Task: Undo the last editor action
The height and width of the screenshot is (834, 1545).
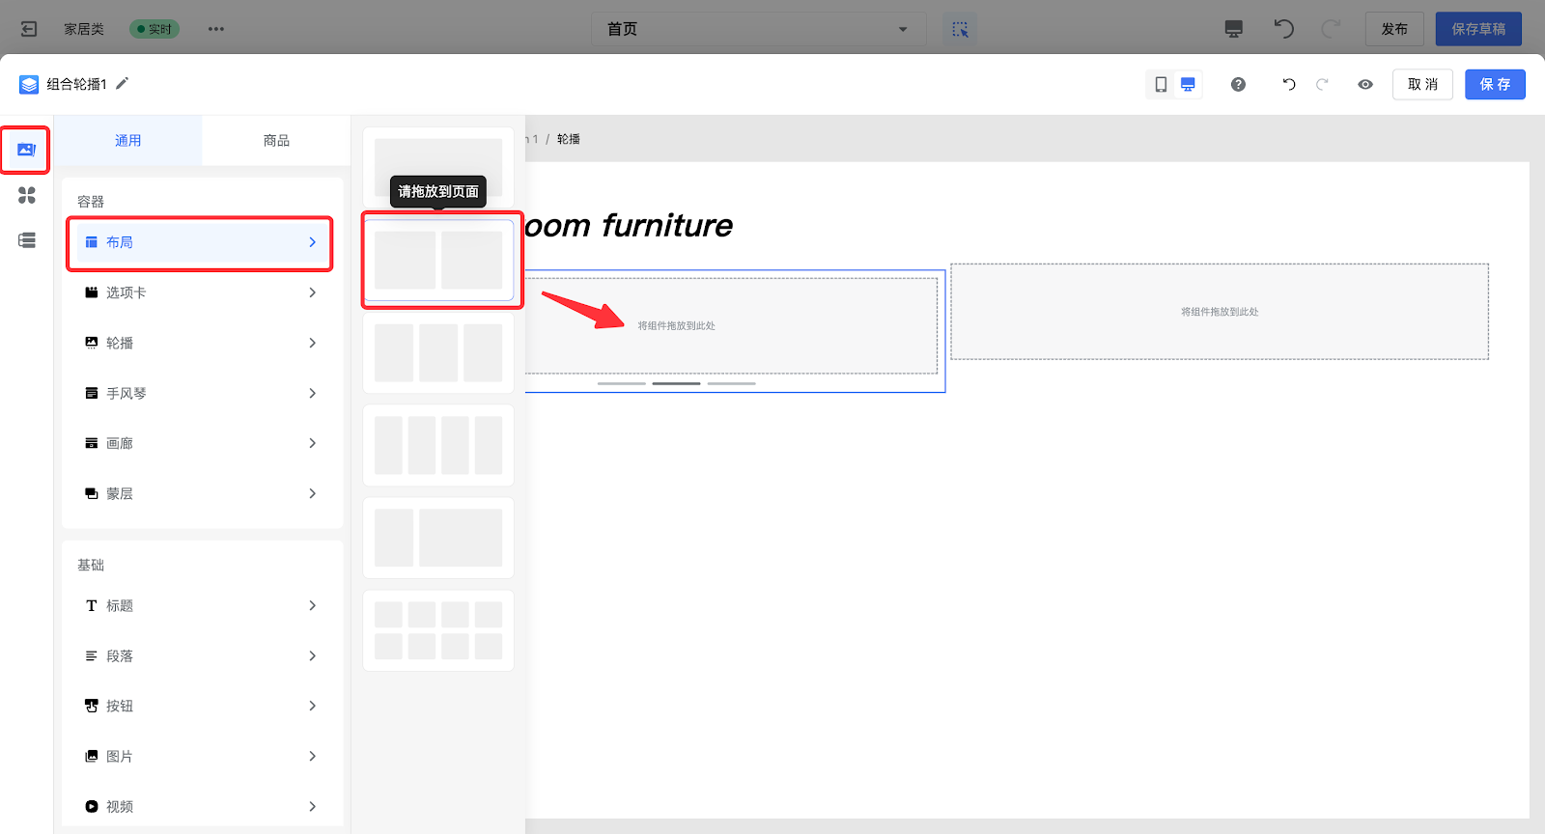Action: 1288,85
